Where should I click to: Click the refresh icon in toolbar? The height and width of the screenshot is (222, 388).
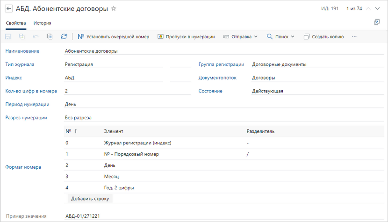pos(64,36)
